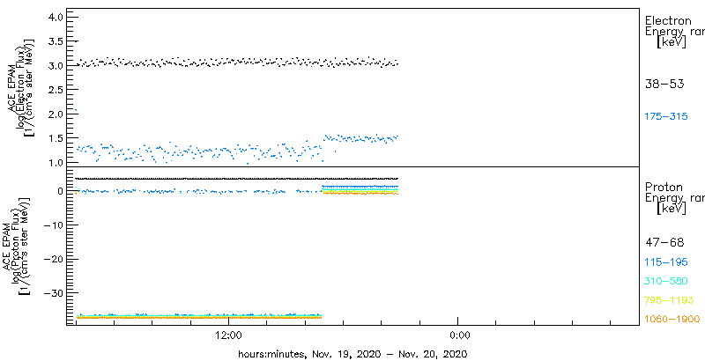
Task: Click the cyan 310-580 proton legend label
Action: (x=666, y=281)
